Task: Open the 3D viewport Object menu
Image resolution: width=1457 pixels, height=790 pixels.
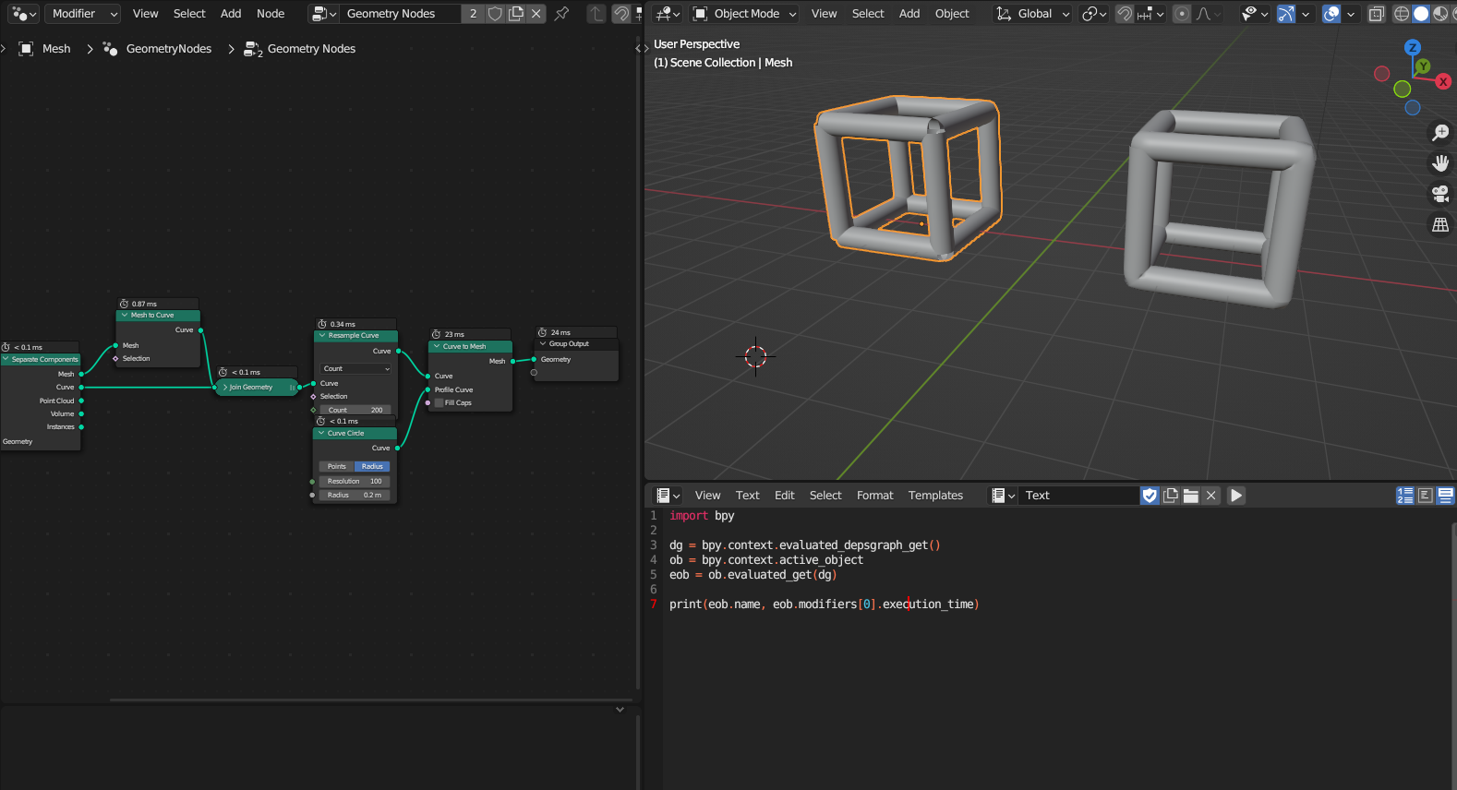Action: pyautogui.click(x=952, y=14)
